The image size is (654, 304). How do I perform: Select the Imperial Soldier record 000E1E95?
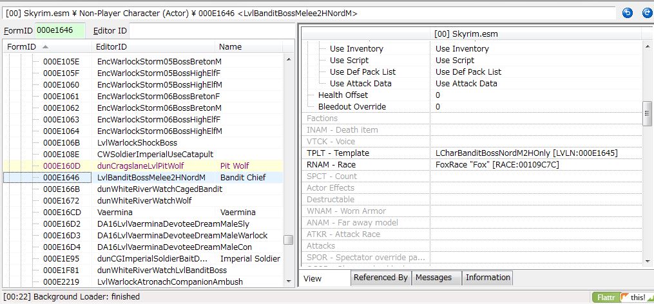point(143,258)
